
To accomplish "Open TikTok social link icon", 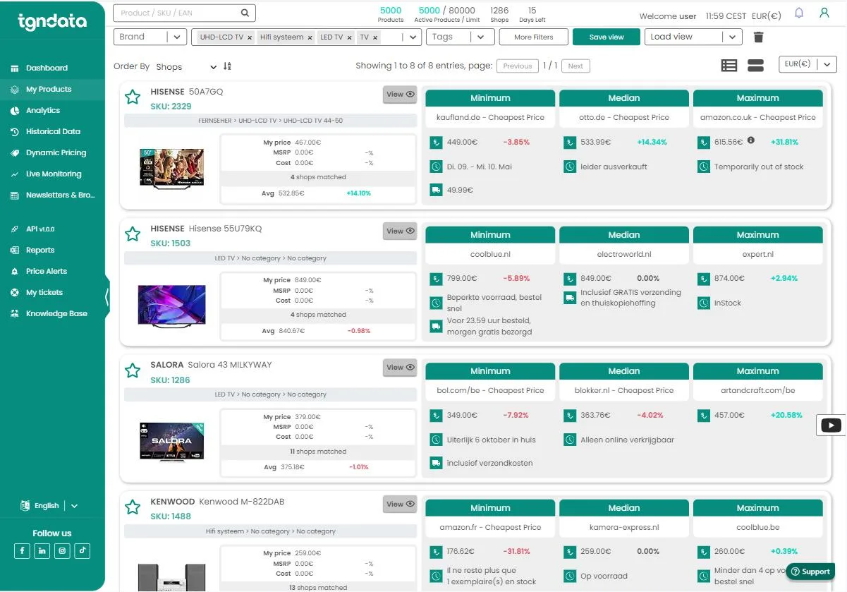I will click(x=83, y=550).
